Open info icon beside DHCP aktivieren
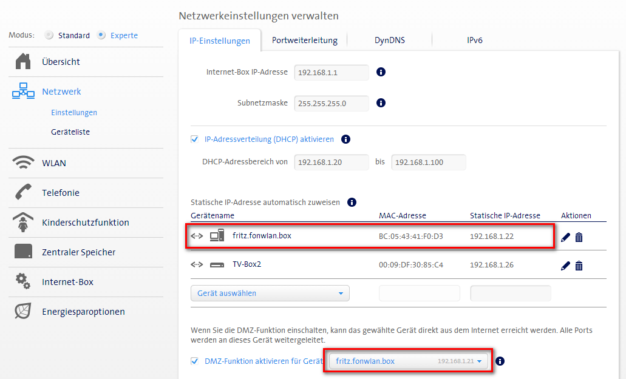 tap(345, 139)
